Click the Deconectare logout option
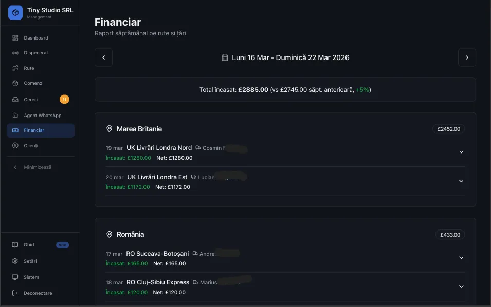 [37, 293]
